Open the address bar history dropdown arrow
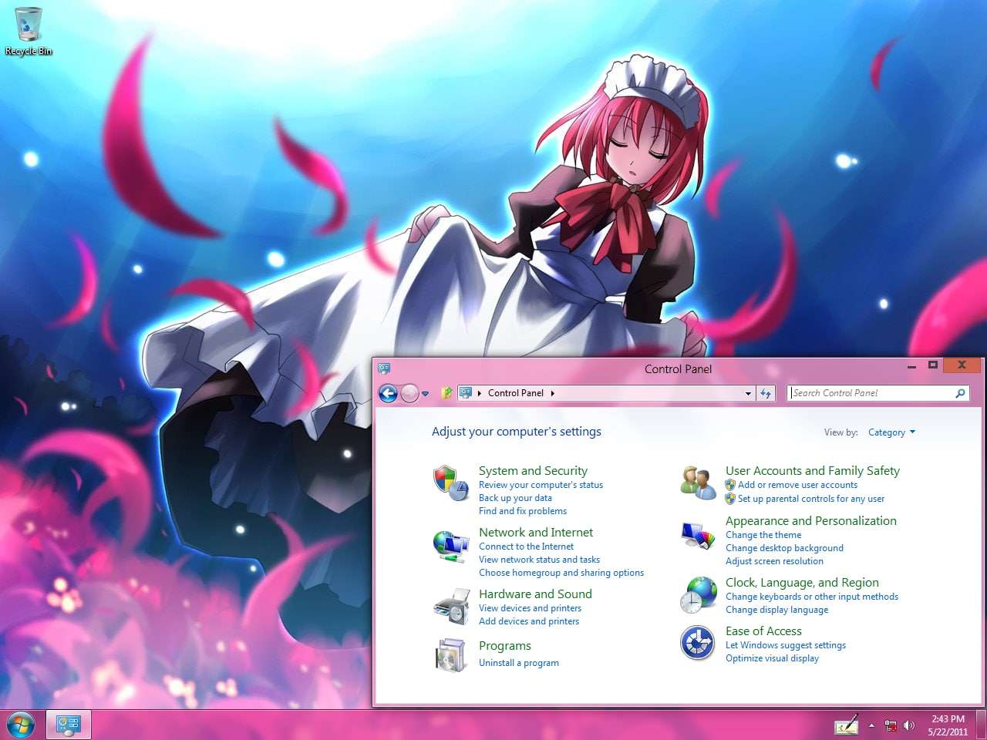 [748, 393]
